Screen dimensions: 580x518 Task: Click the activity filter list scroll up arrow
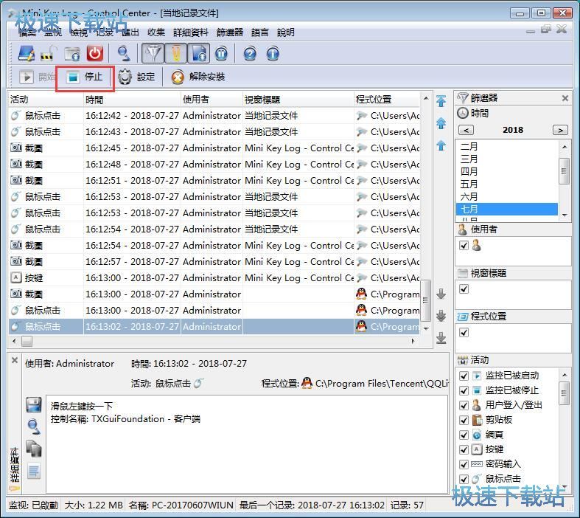pyautogui.click(x=565, y=375)
